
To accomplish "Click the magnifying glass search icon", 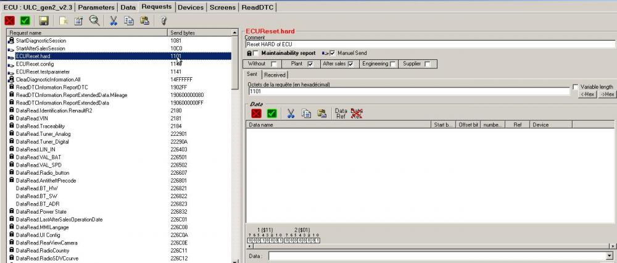I will 94,20.
